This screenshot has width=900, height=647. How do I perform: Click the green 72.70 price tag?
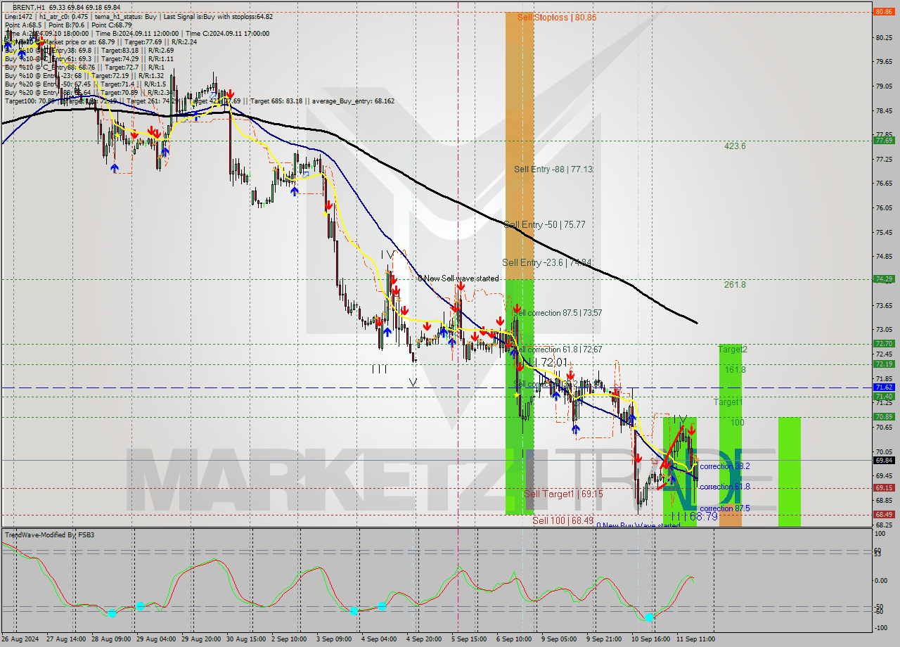[x=883, y=343]
